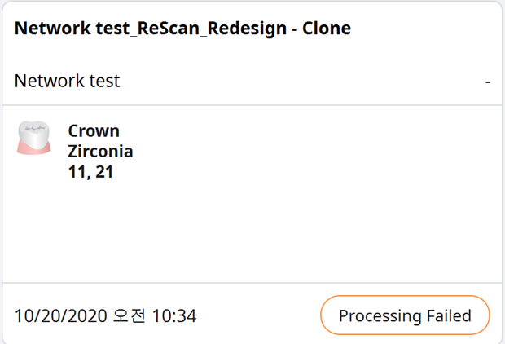Click the word Clone in the title
This screenshot has width=505, height=344.
(327, 28)
